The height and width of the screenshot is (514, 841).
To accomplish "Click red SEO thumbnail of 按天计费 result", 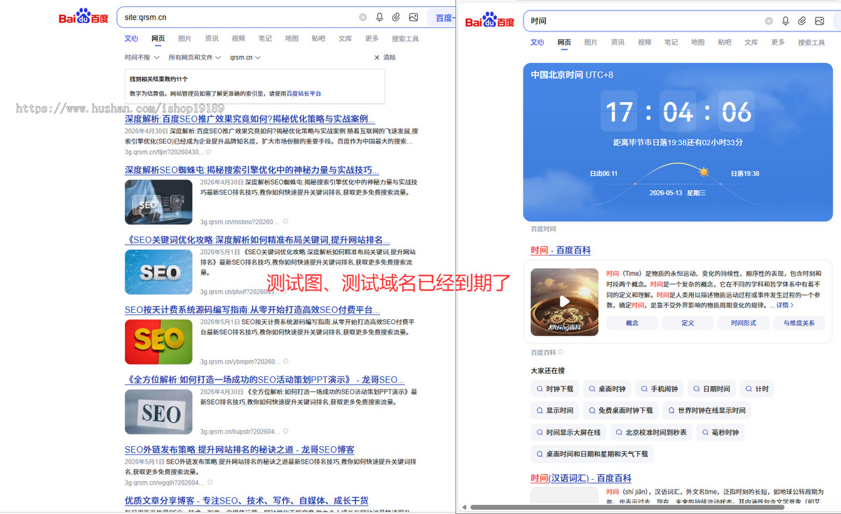I will coord(158,342).
